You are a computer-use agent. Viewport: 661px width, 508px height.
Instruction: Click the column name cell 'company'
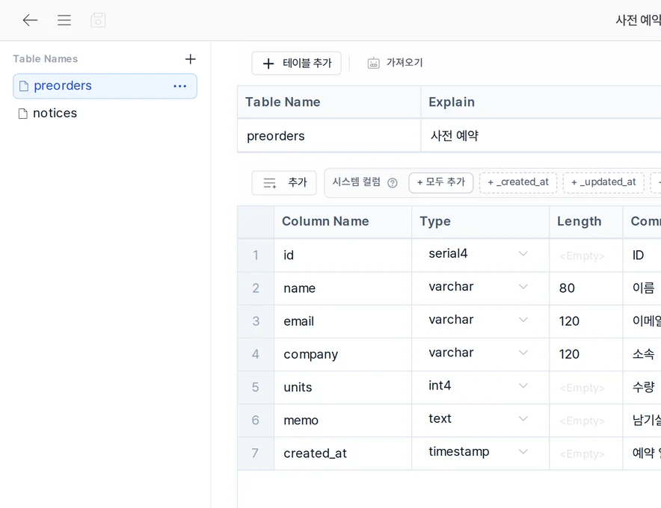342,354
